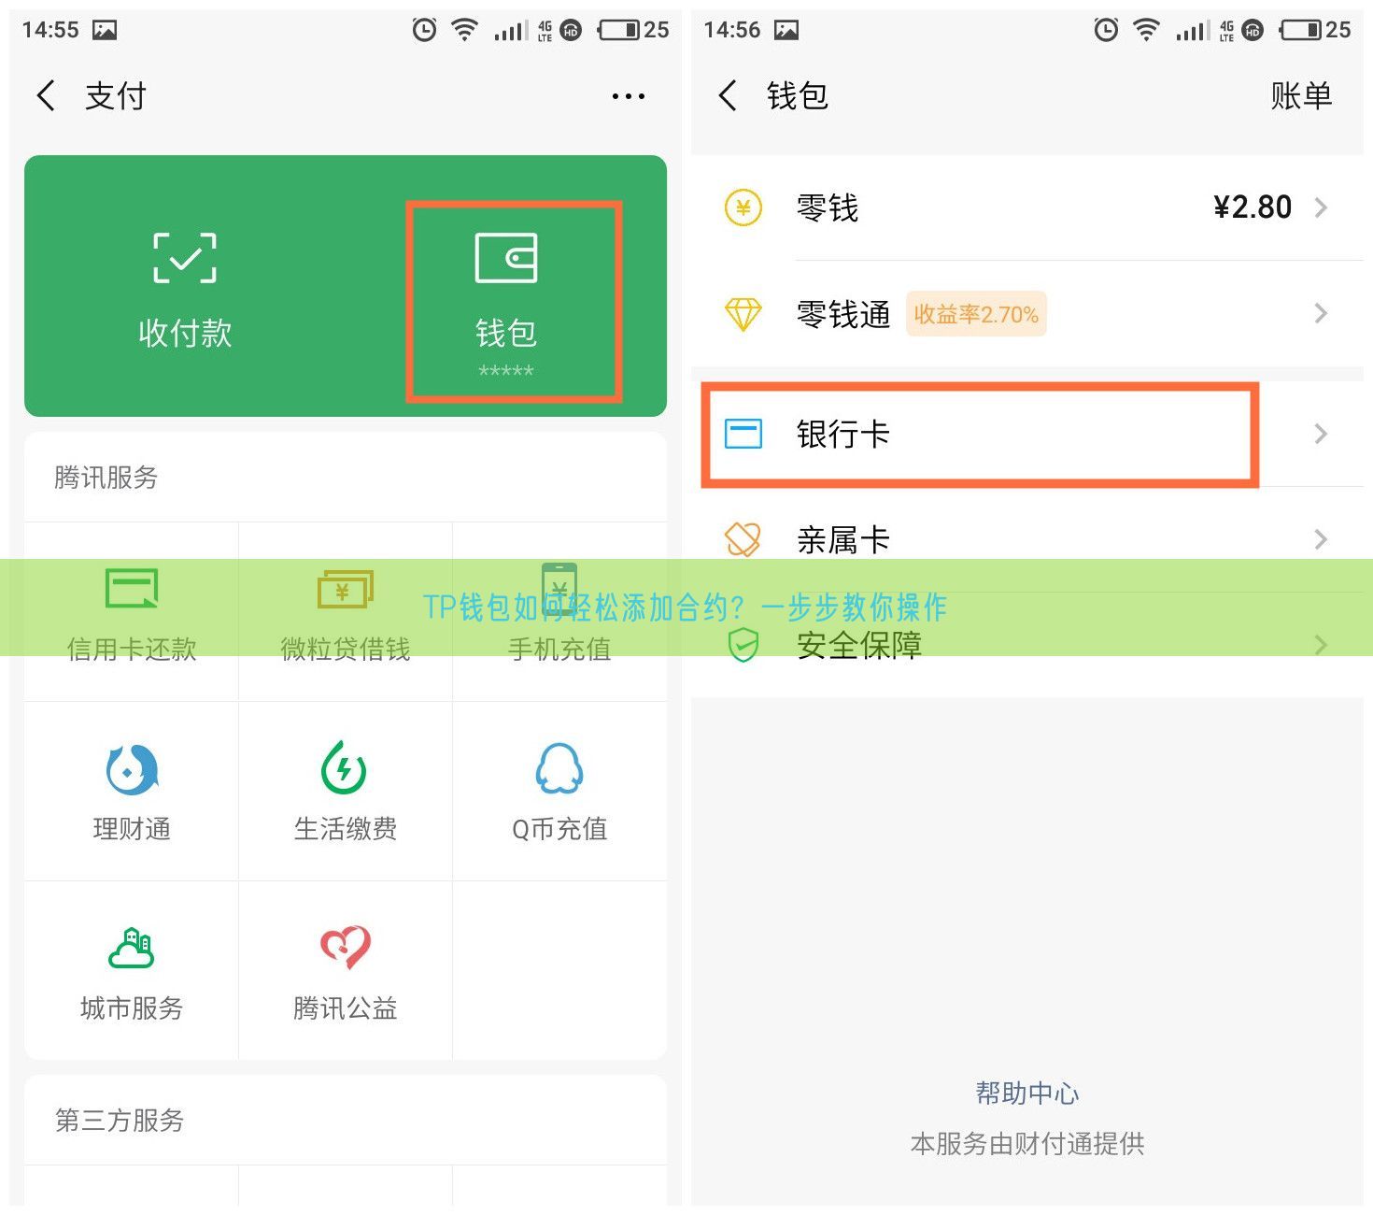Expand the 零钱通 row chevron

point(1321,313)
